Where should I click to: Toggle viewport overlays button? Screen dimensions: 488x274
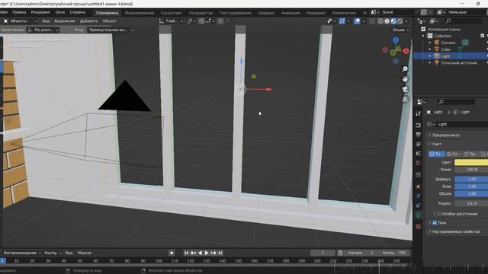coord(358,21)
